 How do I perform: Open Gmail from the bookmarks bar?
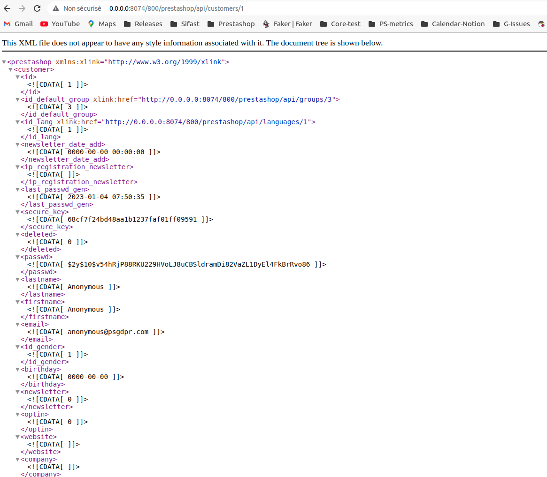[7, 23]
